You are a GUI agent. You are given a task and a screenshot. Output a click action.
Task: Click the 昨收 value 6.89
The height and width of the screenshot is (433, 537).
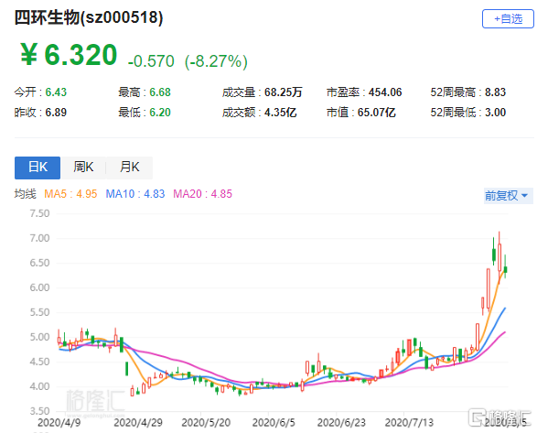(x=56, y=113)
